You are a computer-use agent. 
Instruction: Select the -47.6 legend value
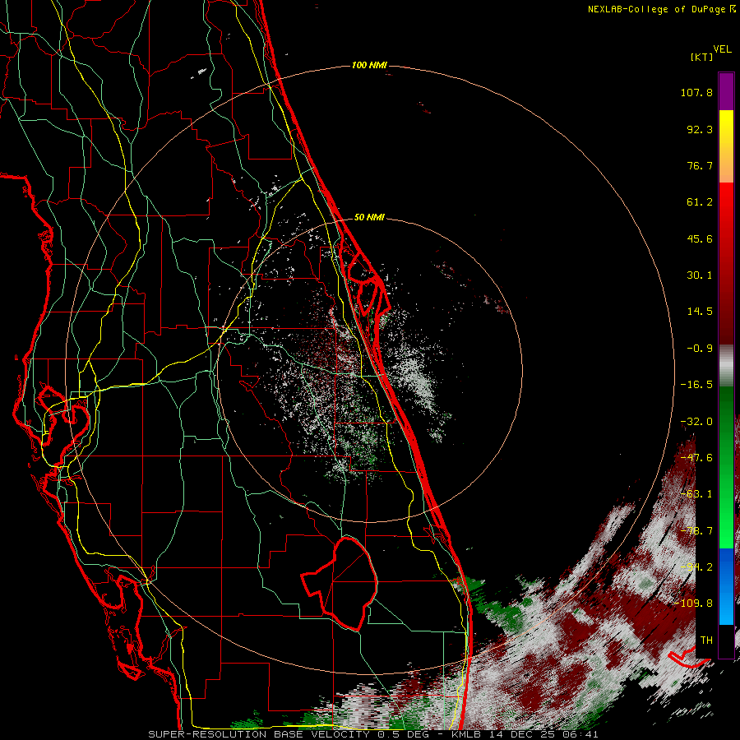click(x=696, y=458)
